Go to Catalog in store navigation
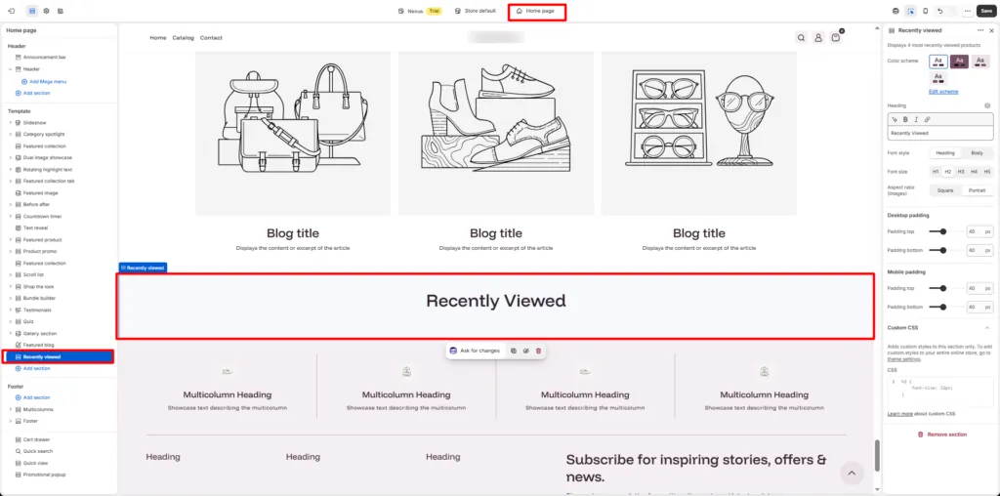The image size is (1000, 496). coord(183,38)
